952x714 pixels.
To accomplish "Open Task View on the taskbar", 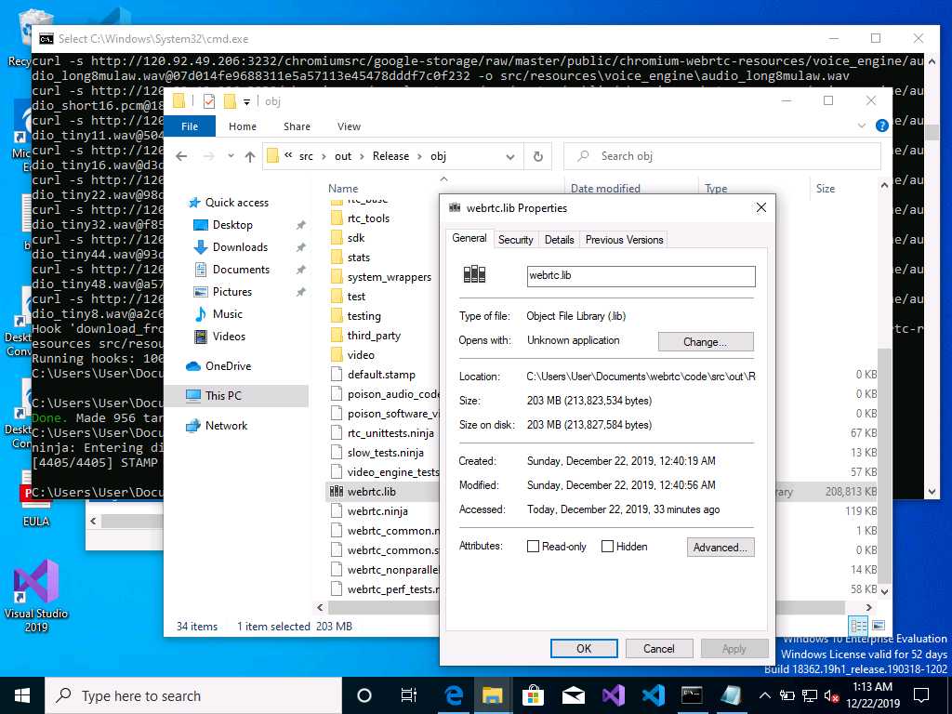I will point(409,695).
